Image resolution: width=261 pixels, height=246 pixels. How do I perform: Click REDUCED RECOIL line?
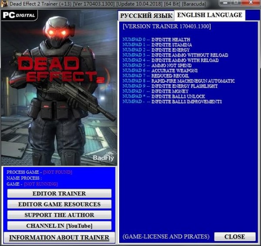click(x=156, y=76)
